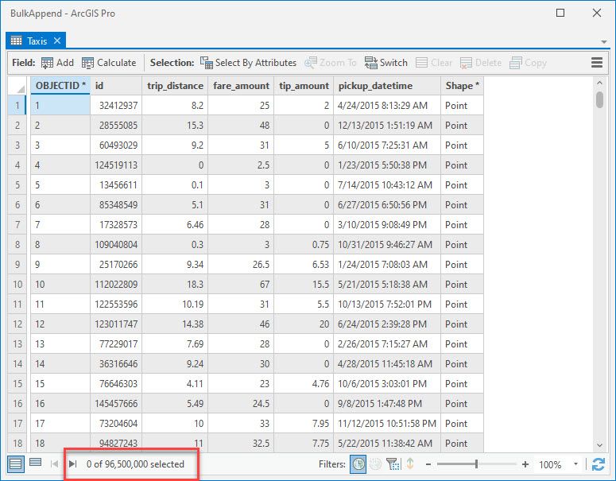The width and height of the screenshot is (616, 481).
Task: Select the Taxis table tab
Action: click(37, 41)
